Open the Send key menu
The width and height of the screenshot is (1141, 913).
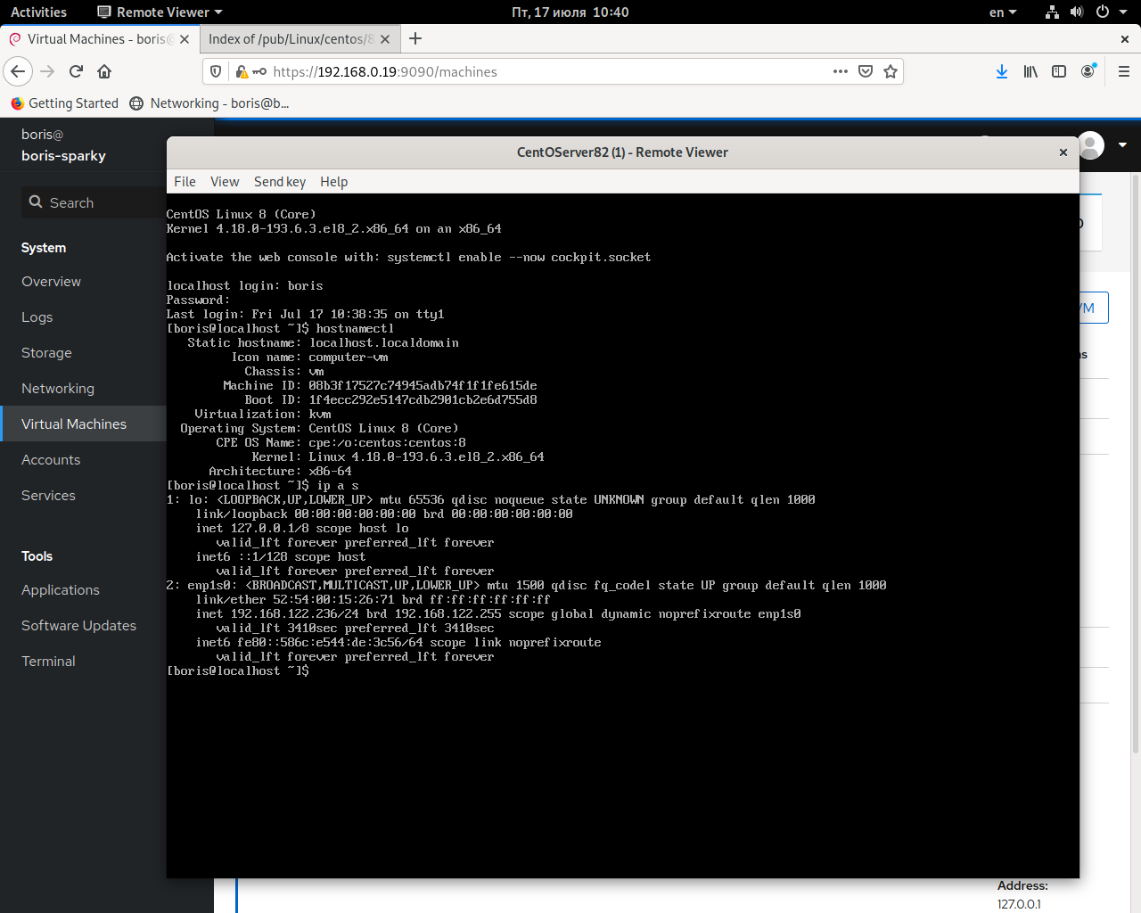click(x=279, y=181)
